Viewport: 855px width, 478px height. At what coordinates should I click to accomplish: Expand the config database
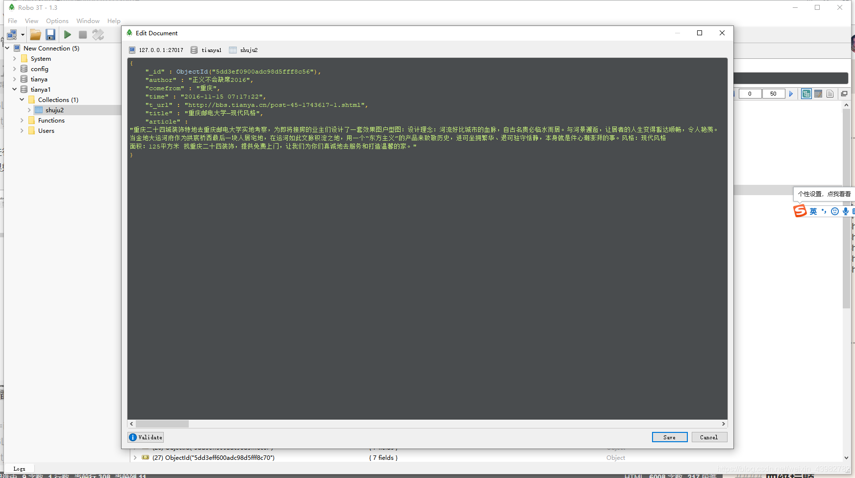[x=15, y=69]
